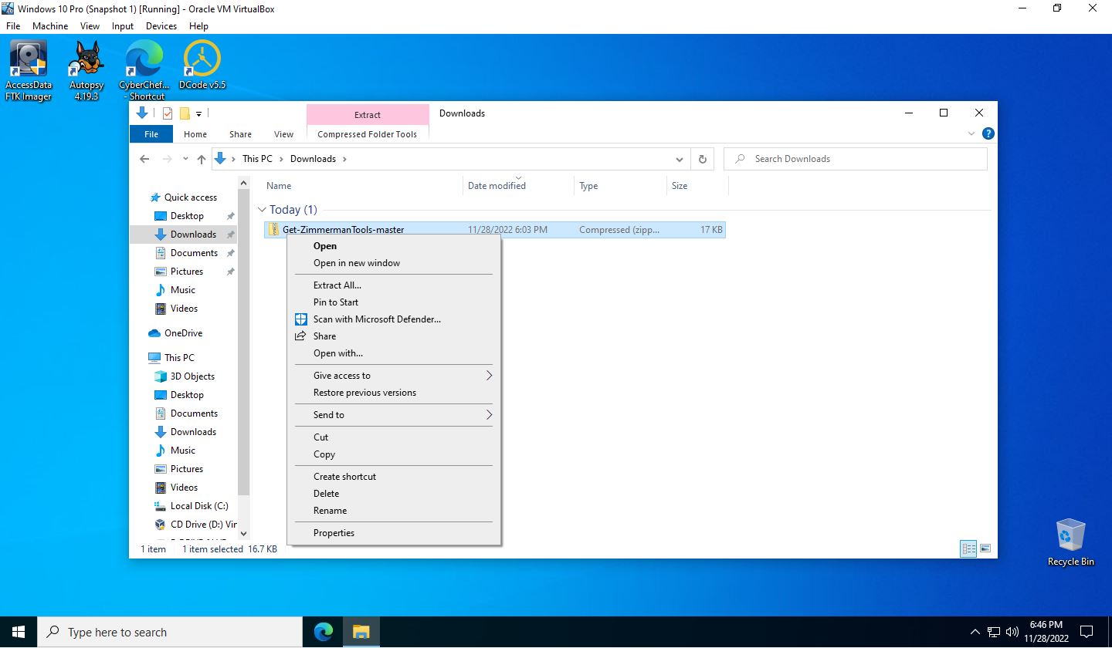Image resolution: width=1112 pixels, height=648 pixels.
Task: Open CyberChef shortcut on desktop
Action: click(144, 71)
